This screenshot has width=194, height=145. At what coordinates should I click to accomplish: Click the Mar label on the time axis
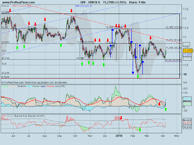click(147, 136)
